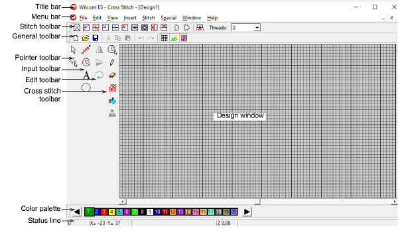This screenshot has height=240, width=398.
Task: Click the stitch icon left of Threads label
Action: point(200,28)
